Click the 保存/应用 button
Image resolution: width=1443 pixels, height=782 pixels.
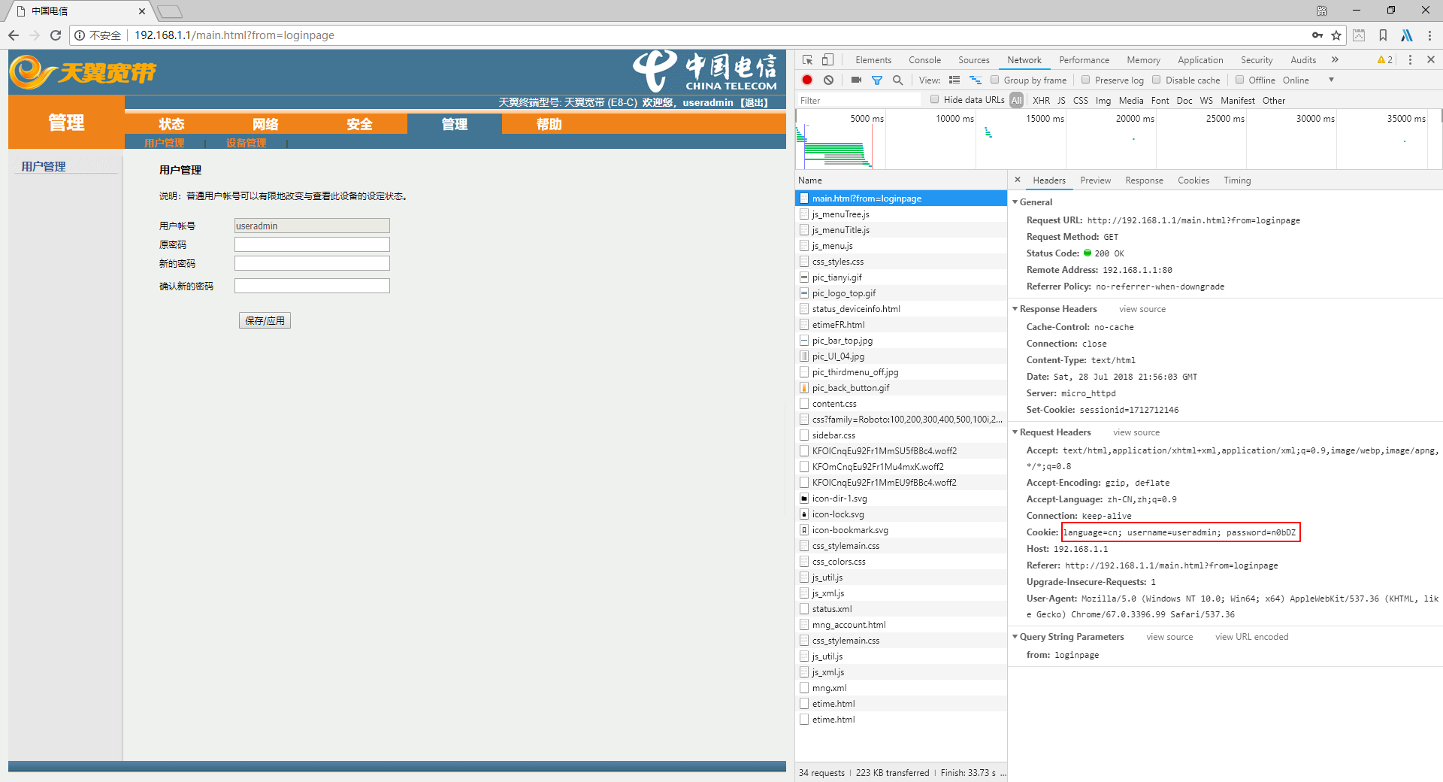tap(265, 320)
